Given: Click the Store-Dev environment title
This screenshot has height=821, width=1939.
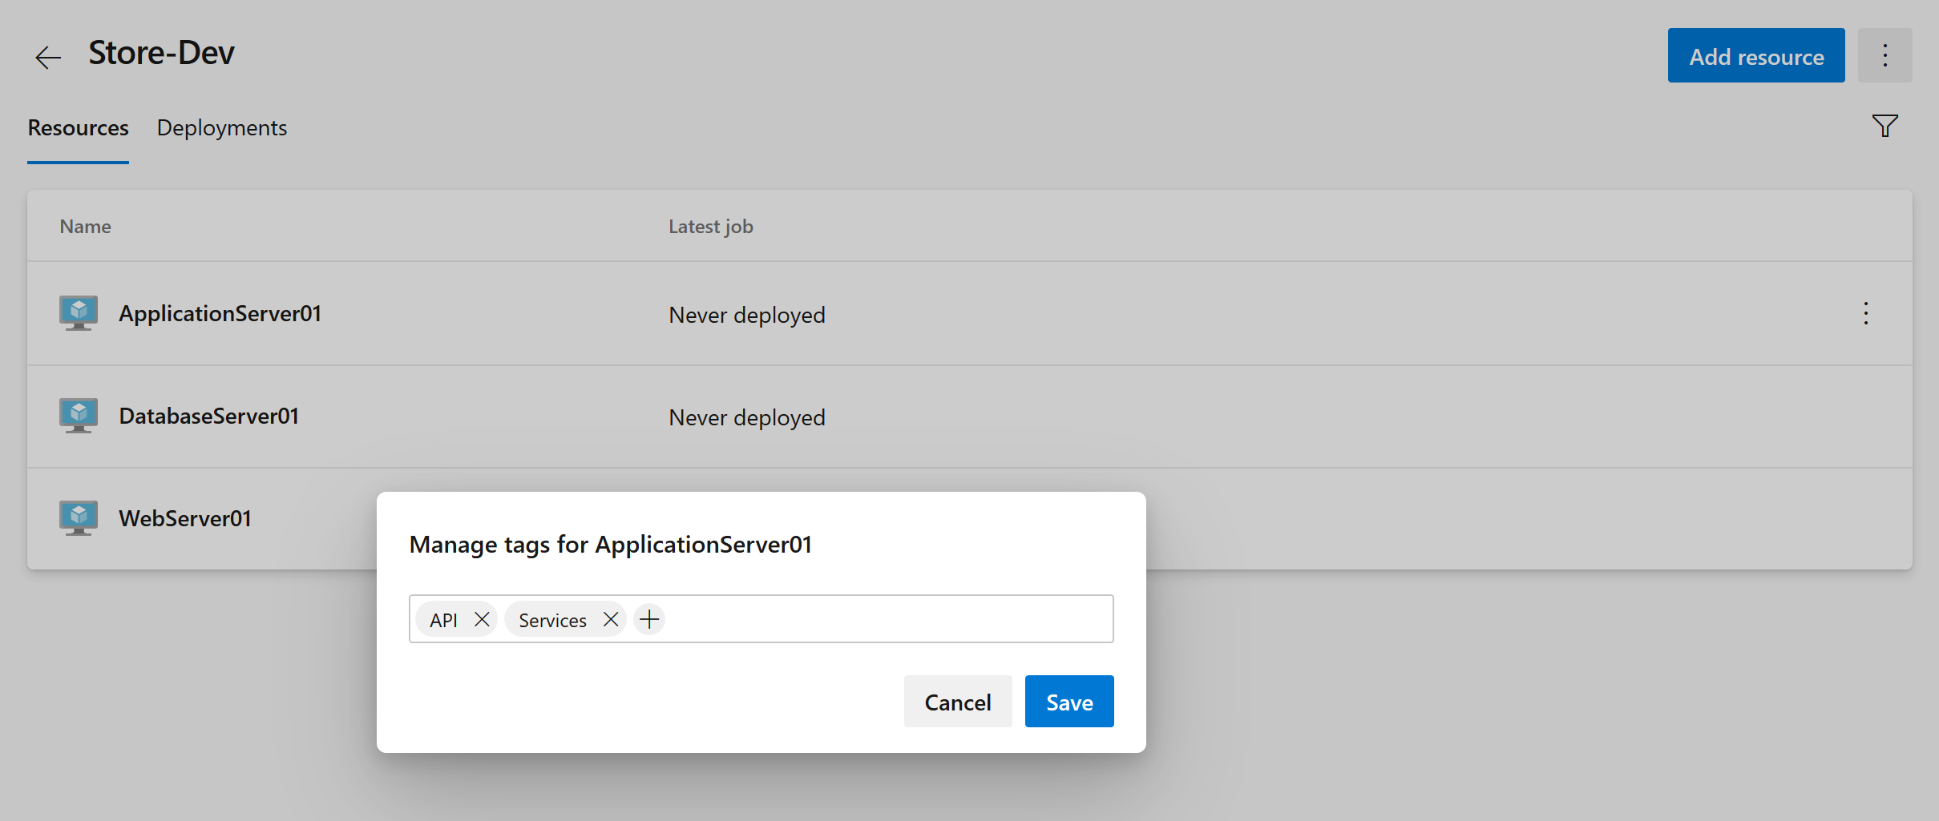Looking at the screenshot, I should 161,52.
